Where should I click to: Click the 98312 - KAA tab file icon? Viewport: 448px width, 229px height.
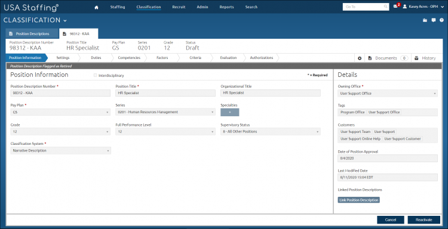coord(65,33)
